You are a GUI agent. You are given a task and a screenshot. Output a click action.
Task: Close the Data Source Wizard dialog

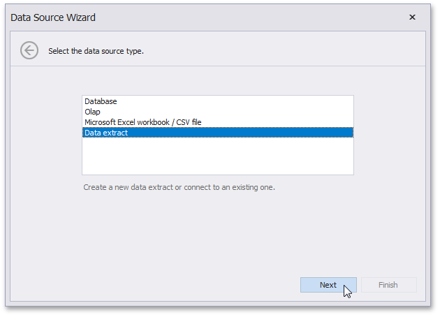coord(412,17)
